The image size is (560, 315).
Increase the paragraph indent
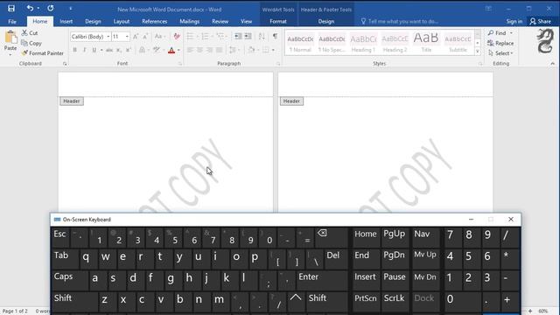tap(248, 37)
